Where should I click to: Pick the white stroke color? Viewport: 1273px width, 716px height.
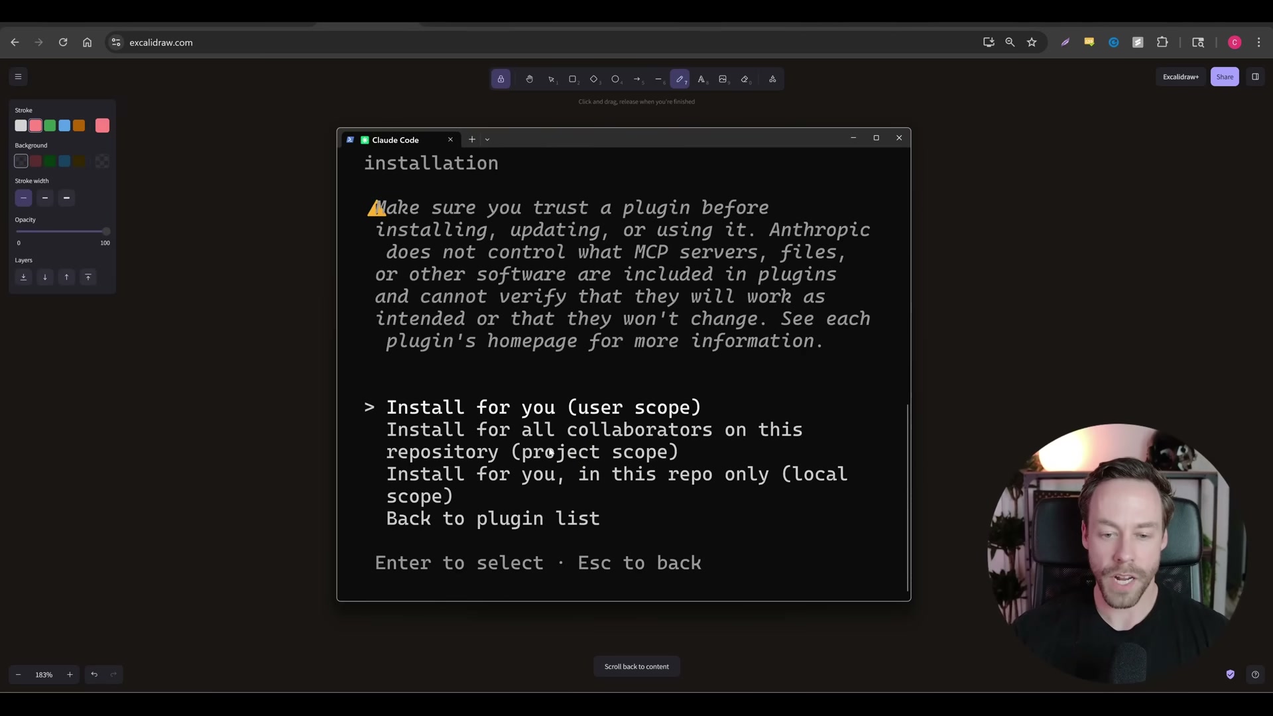[21, 126]
